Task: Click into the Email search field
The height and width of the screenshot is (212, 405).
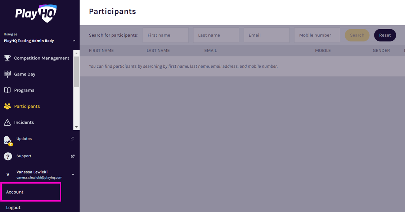Action: pyautogui.click(x=266, y=35)
